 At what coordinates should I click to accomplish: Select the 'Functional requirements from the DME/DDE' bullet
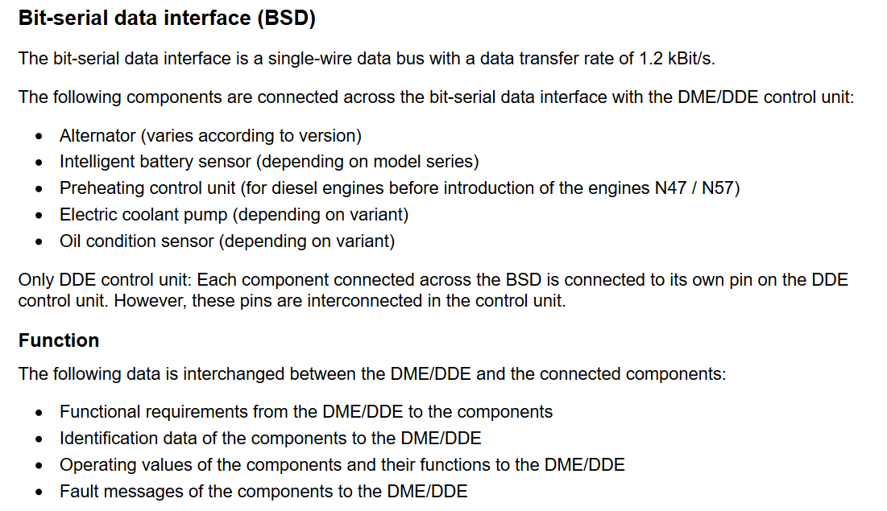pyautogui.click(x=306, y=411)
